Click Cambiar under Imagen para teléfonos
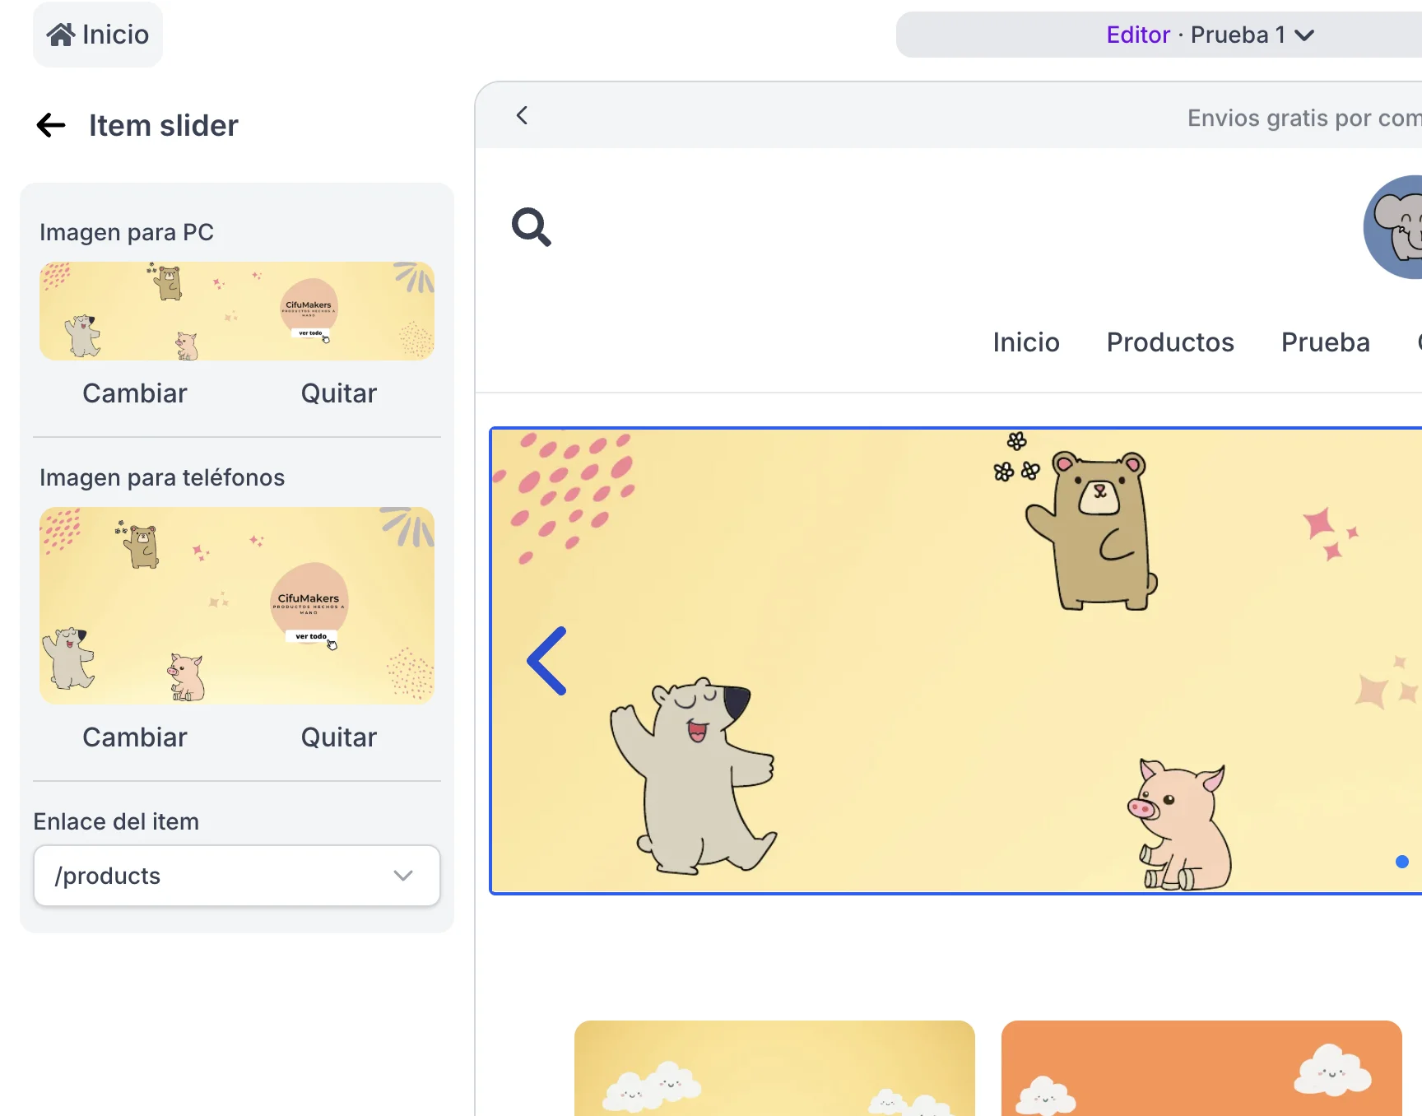The width and height of the screenshot is (1422, 1116). [135, 737]
